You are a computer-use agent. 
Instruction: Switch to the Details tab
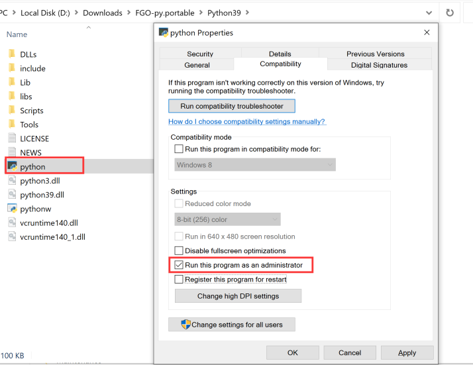click(x=280, y=54)
